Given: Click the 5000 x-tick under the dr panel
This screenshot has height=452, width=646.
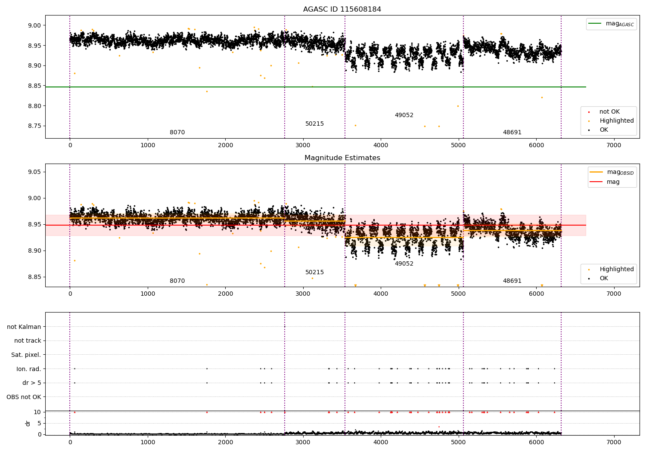Looking at the screenshot, I should (x=458, y=442).
